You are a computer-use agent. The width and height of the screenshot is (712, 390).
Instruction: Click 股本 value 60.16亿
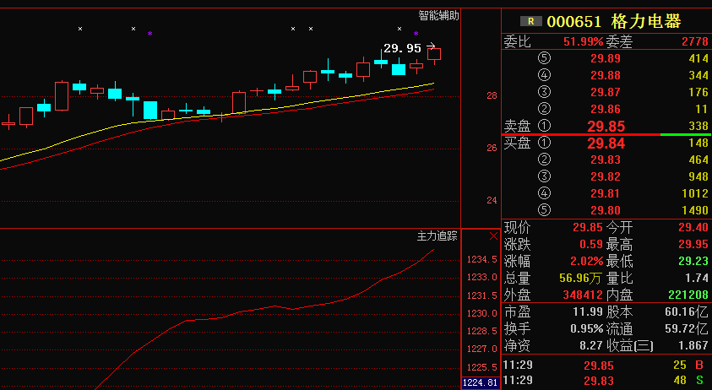[x=686, y=311]
